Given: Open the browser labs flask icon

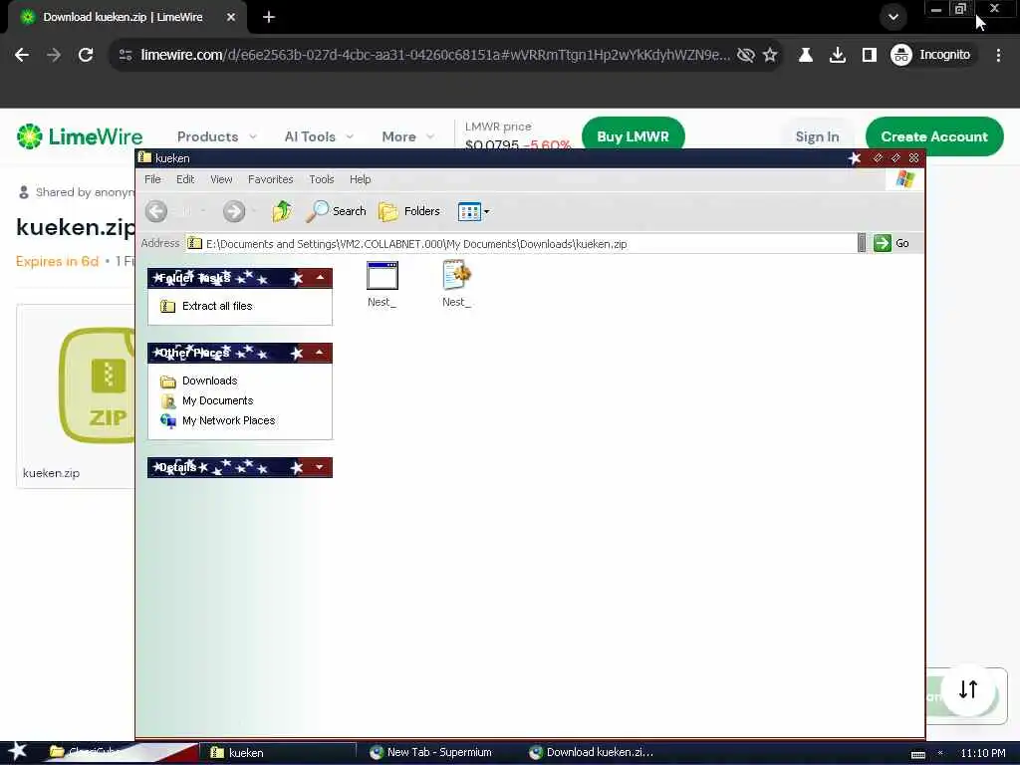Looking at the screenshot, I should click(x=805, y=56).
